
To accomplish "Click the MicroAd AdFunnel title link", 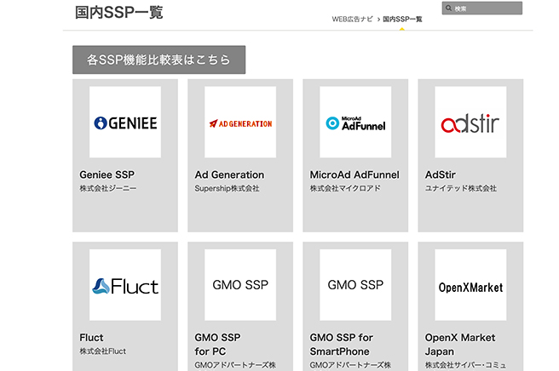I will click(354, 174).
